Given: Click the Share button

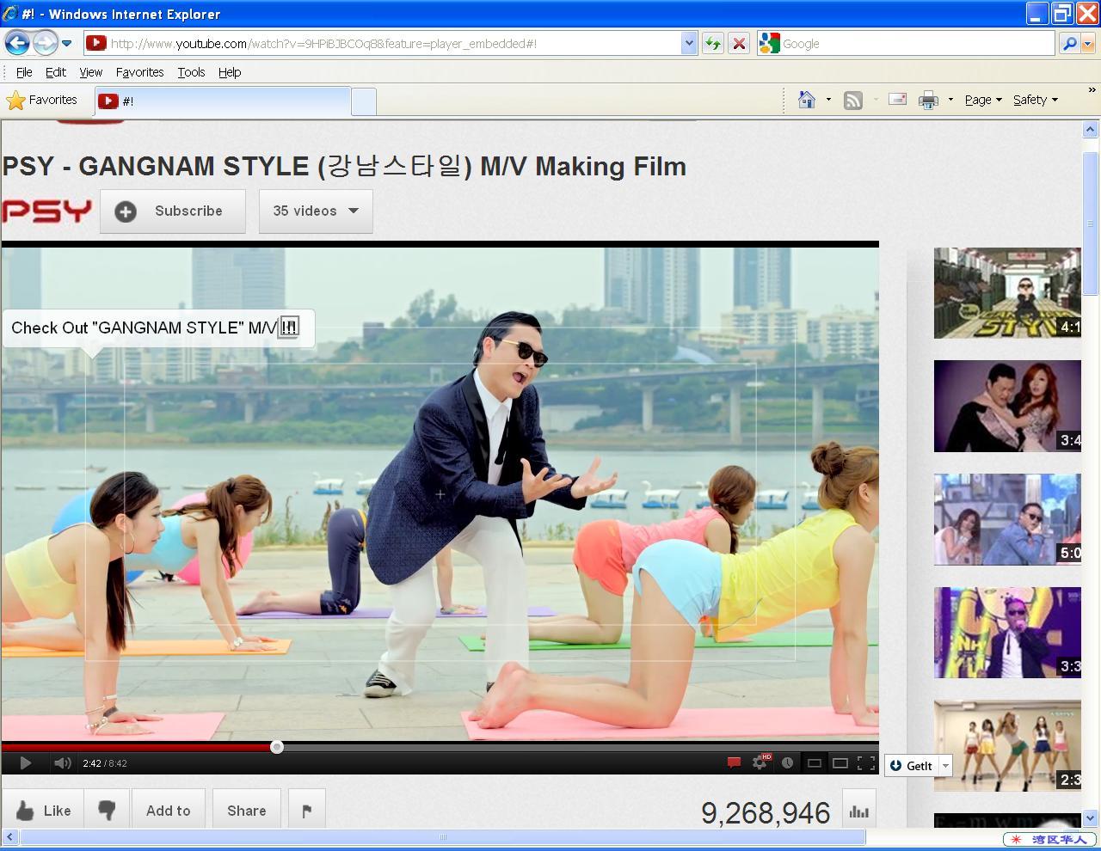Looking at the screenshot, I should (246, 811).
